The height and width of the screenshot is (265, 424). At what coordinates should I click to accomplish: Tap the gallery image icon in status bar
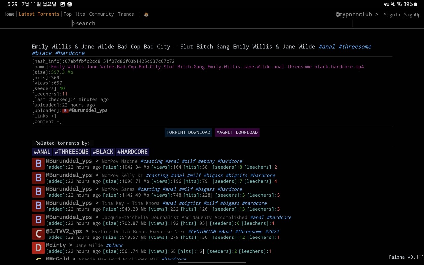point(63,4)
